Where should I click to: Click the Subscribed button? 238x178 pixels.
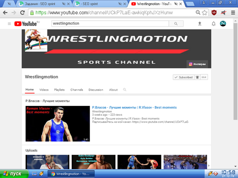click(184, 77)
